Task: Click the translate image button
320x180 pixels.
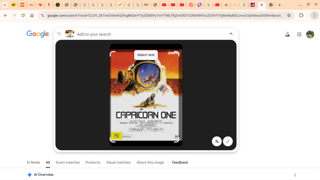Action: (217, 141)
